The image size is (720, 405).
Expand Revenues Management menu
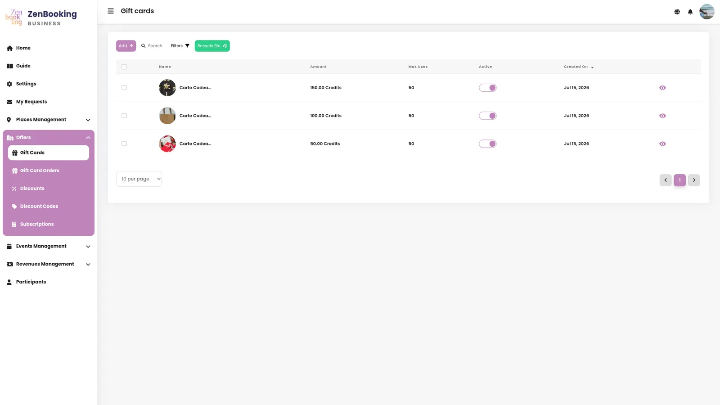[x=49, y=264]
